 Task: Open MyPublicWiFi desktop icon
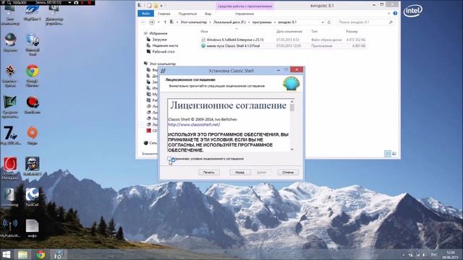pyautogui.click(x=10, y=228)
